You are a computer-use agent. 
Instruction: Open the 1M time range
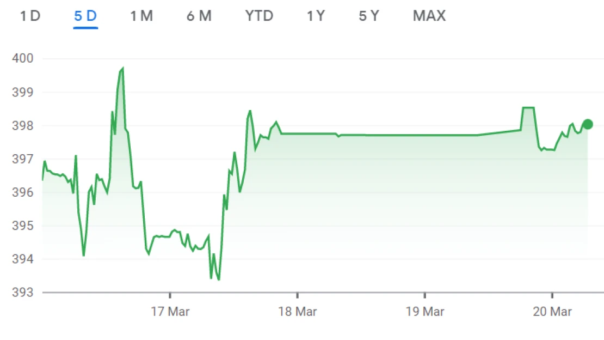point(141,16)
